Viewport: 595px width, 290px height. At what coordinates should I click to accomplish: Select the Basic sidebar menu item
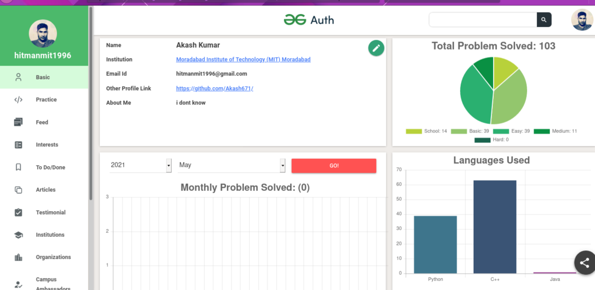point(43,77)
